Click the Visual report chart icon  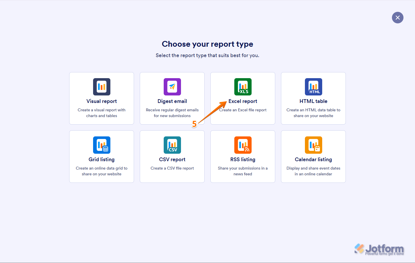point(101,87)
